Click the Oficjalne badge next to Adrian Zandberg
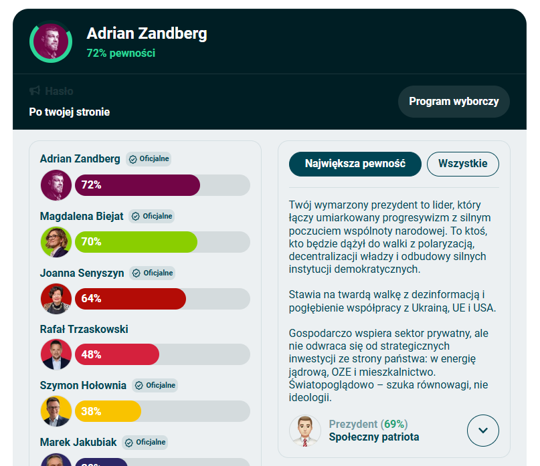Screen dimensions: 540x466 [150, 159]
